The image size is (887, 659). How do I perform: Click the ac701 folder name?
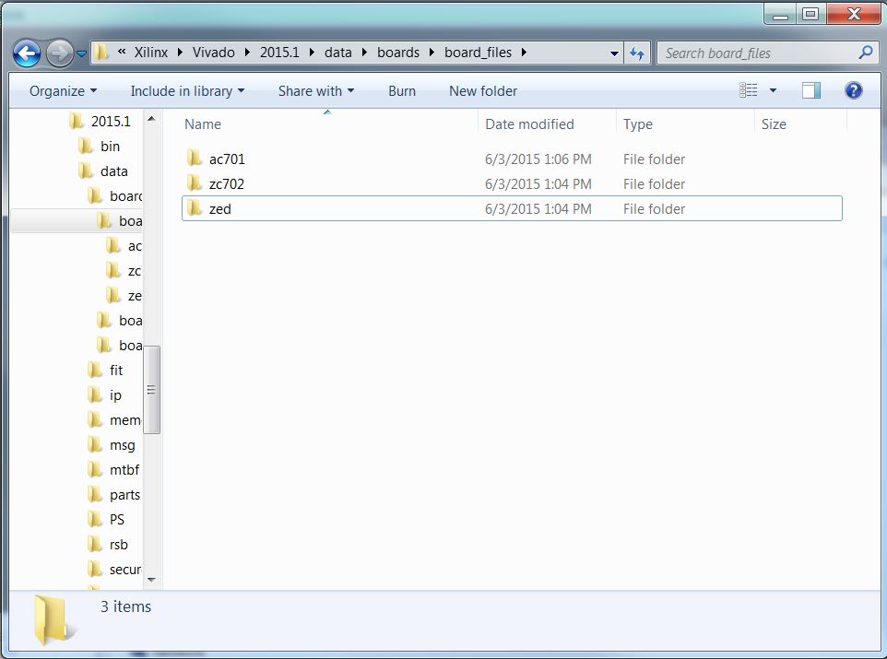click(227, 159)
